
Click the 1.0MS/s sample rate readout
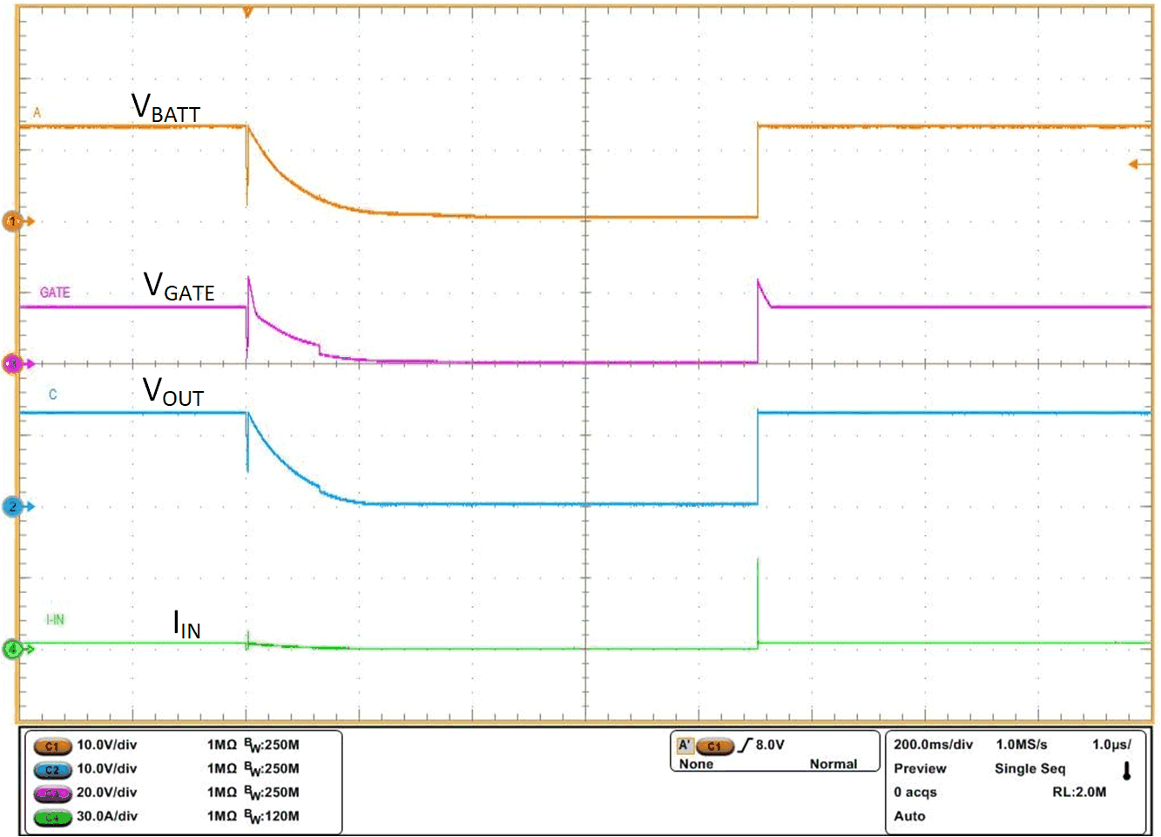tap(1022, 745)
